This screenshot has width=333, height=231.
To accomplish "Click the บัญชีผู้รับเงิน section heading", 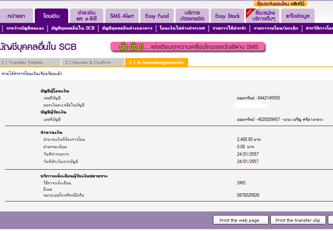I will (53, 112).
